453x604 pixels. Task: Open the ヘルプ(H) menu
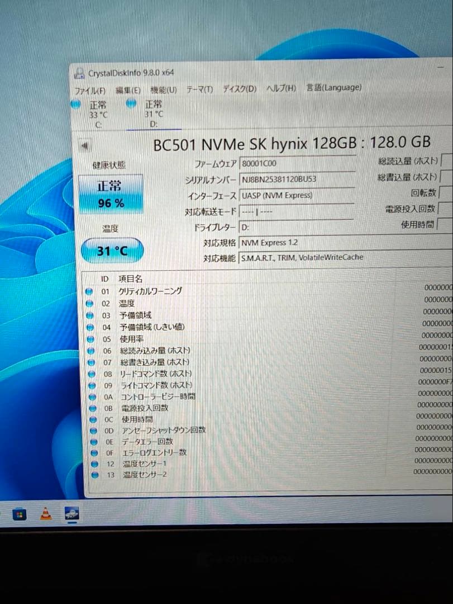(281, 88)
